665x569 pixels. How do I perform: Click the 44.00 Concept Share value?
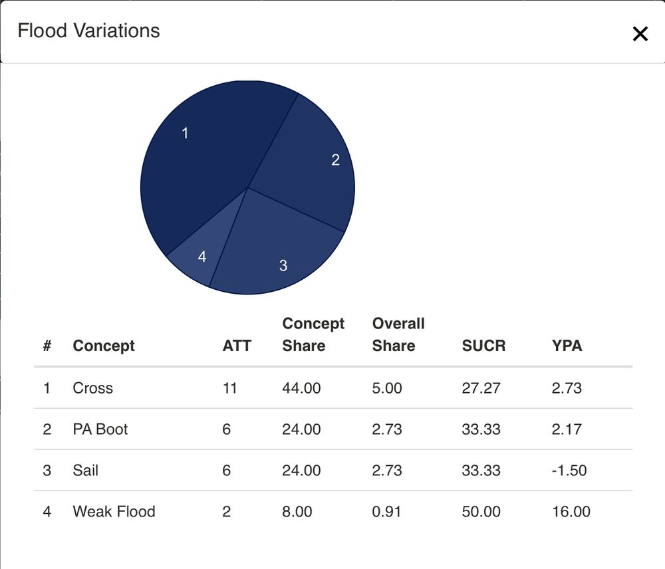pyautogui.click(x=301, y=388)
